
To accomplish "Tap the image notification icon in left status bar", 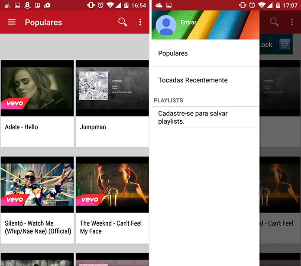I will click(17, 5).
